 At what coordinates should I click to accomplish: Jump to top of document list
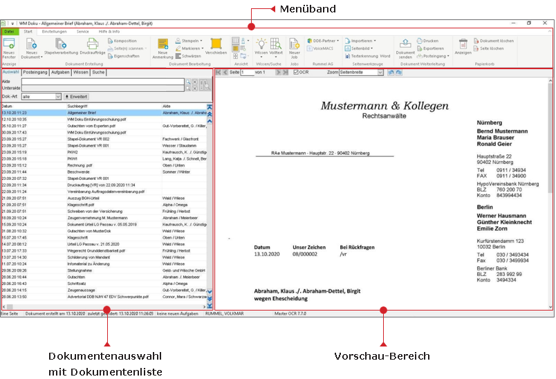click(x=210, y=107)
